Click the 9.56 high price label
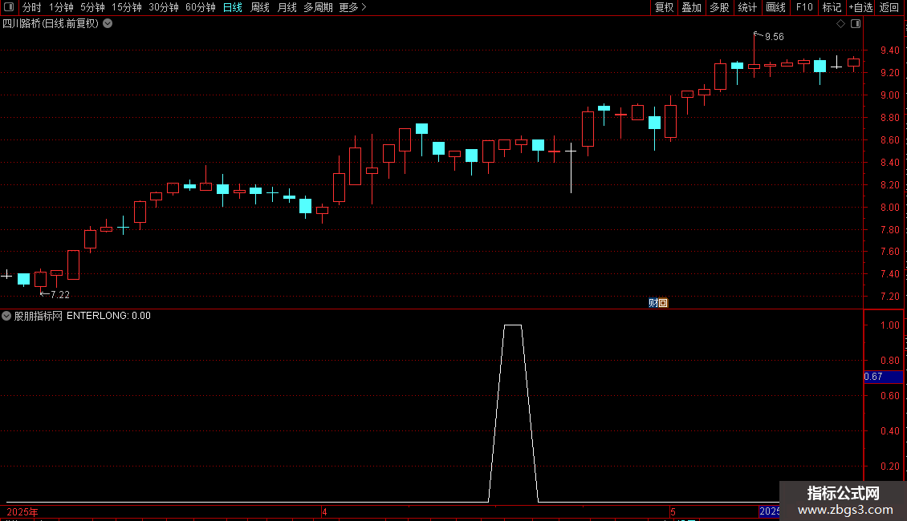 pos(774,37)
